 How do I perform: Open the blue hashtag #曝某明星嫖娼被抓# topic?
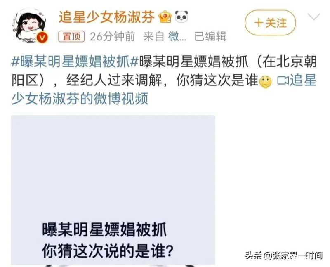(75, 62)
